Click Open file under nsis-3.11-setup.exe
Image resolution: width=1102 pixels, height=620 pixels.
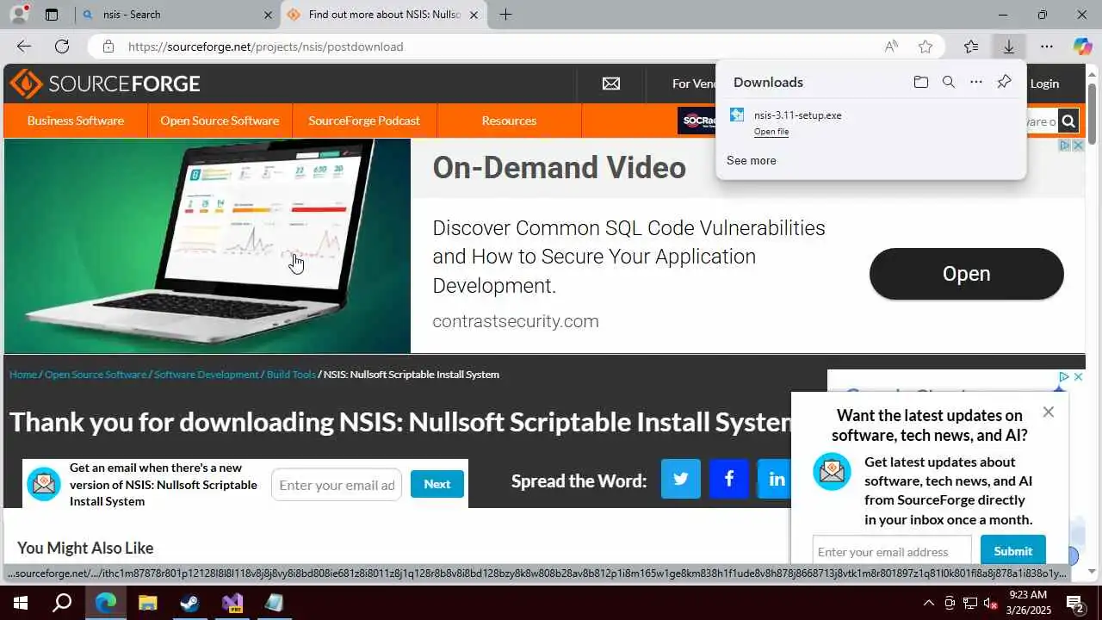pos(771,132)
